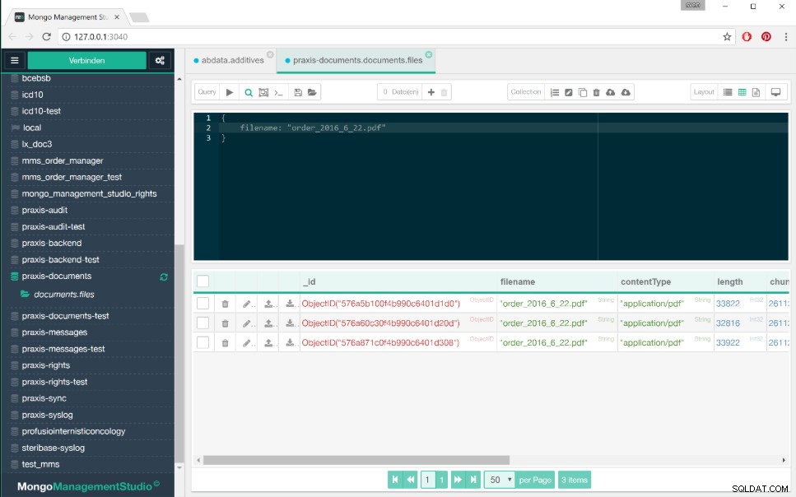Expand the local database
Screen dimensions: 796x497
32,128
